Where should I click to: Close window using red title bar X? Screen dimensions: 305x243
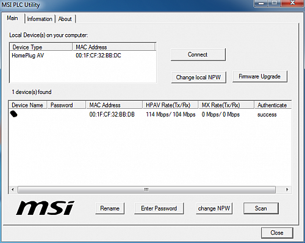tap(292, 2)
